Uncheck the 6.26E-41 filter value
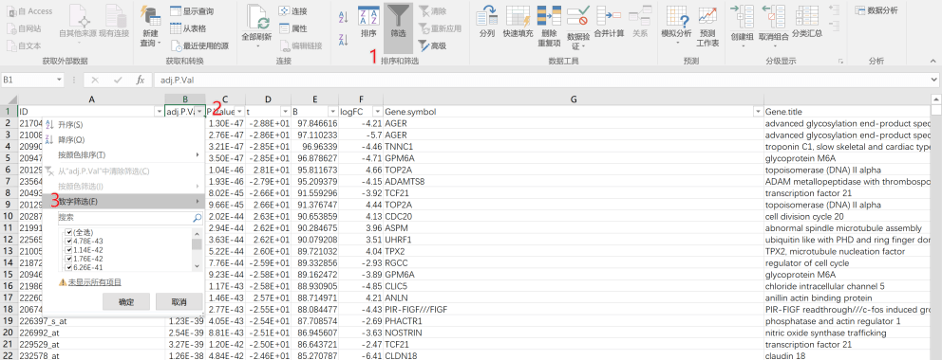This screenshot has width=942, height=360. click(69, 267)
